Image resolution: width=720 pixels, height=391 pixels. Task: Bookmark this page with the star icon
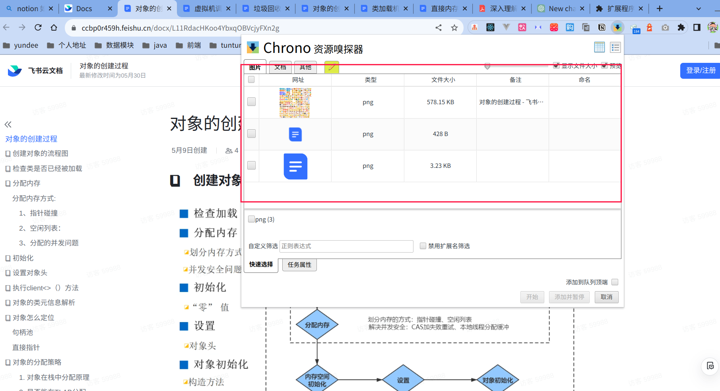pos(454,28)
